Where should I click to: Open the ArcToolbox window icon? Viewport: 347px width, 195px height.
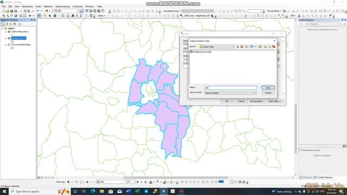coord(99,11)
